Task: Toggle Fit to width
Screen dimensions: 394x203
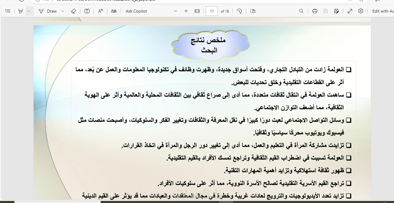Action: tap(197, 11)
